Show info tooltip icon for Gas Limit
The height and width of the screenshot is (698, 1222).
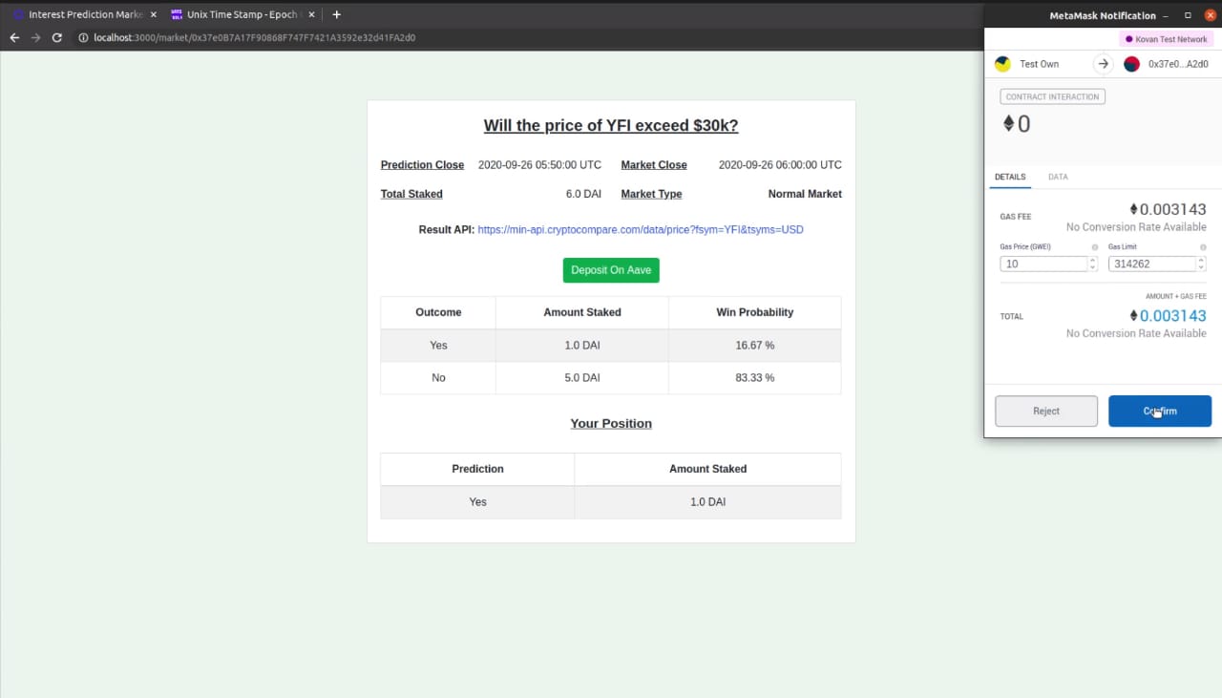point(1203,247)
